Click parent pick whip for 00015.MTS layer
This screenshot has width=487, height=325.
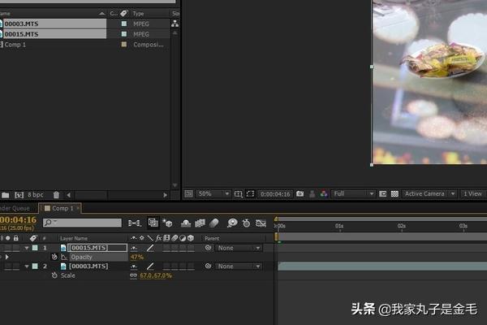tap(208, 248)
